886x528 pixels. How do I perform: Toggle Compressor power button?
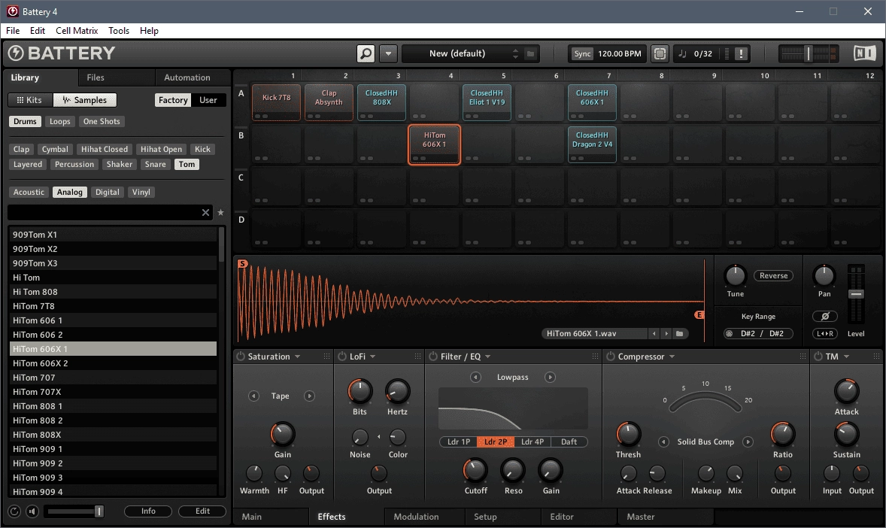[610, 357]
